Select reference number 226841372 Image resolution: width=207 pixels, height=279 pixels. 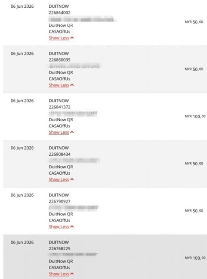coord(60,107)
